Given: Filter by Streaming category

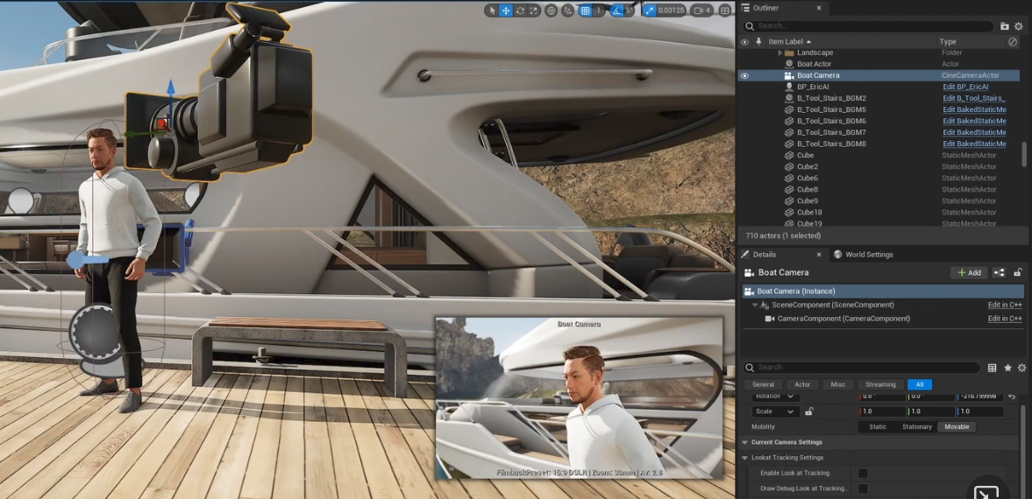Looking at the screenshot, I should 880,384.
